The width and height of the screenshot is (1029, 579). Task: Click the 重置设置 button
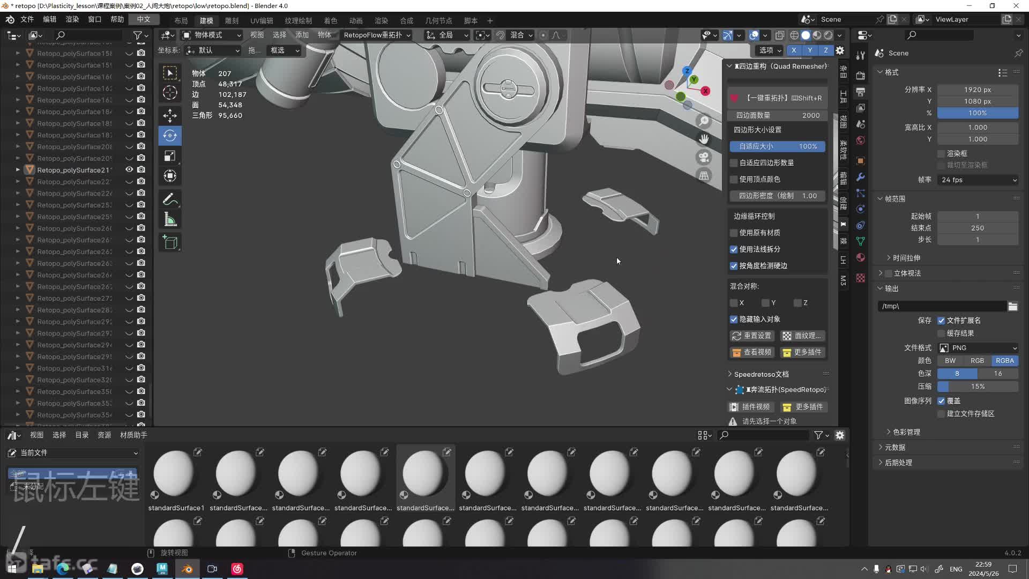[751, 336]
